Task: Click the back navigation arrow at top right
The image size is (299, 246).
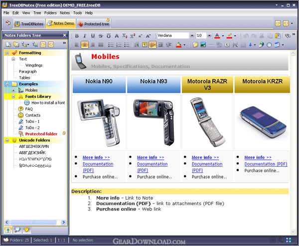Action: coord(278,23)
